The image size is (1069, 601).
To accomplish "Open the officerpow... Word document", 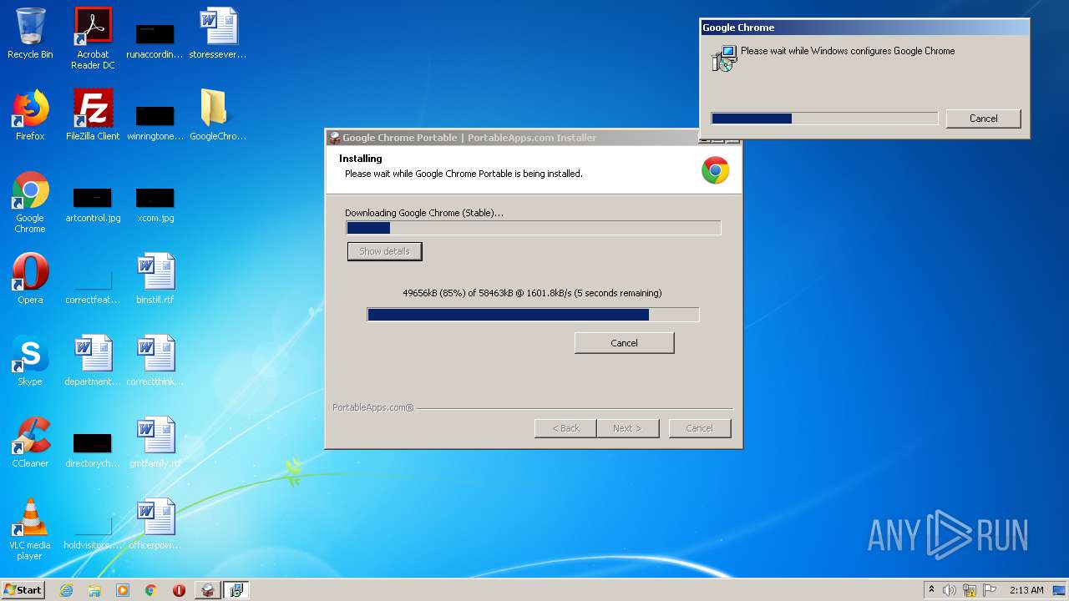I will tap(155, 525).
